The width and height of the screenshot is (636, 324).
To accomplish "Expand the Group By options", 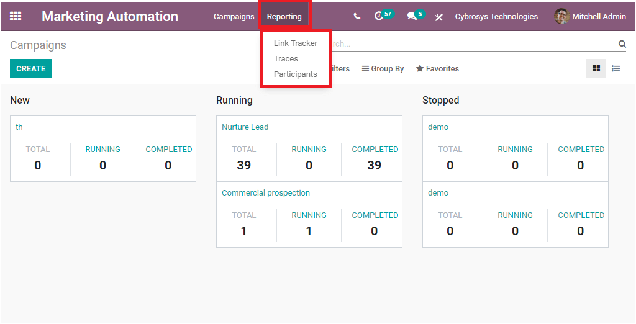I will pos(383,69).
